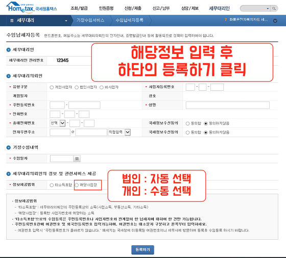Open the 신청/제출 menu
Image resolution: width=286 pixels, height=258 pixels.
[x=133, y=8]
